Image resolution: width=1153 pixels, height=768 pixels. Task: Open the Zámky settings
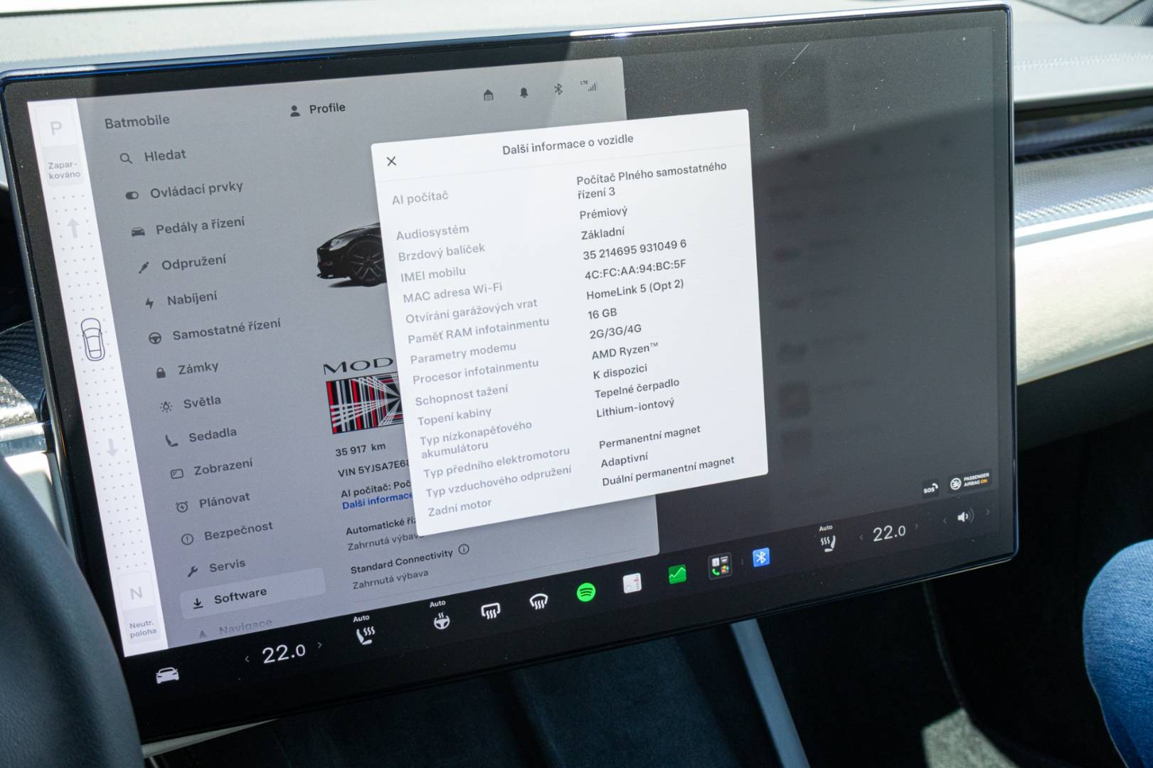[187, 369]
